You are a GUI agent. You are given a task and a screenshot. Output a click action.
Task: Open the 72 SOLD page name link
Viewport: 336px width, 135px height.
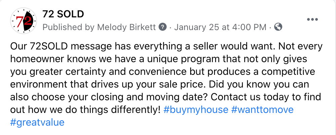63,14
